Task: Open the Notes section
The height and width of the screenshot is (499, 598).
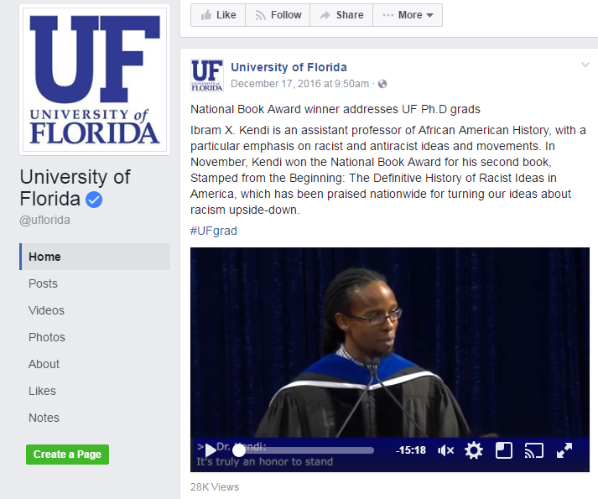Action: 44,418
